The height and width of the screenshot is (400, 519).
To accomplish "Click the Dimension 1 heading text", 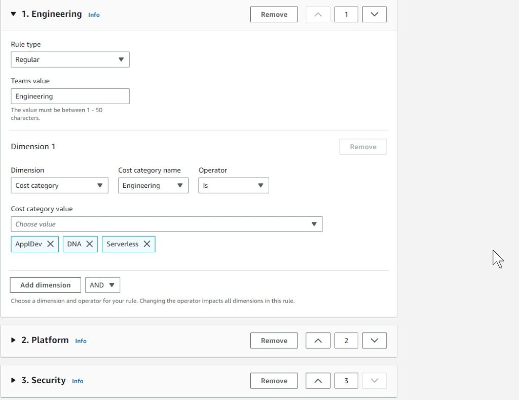I will pyautogui.click(x=33, y=147).
